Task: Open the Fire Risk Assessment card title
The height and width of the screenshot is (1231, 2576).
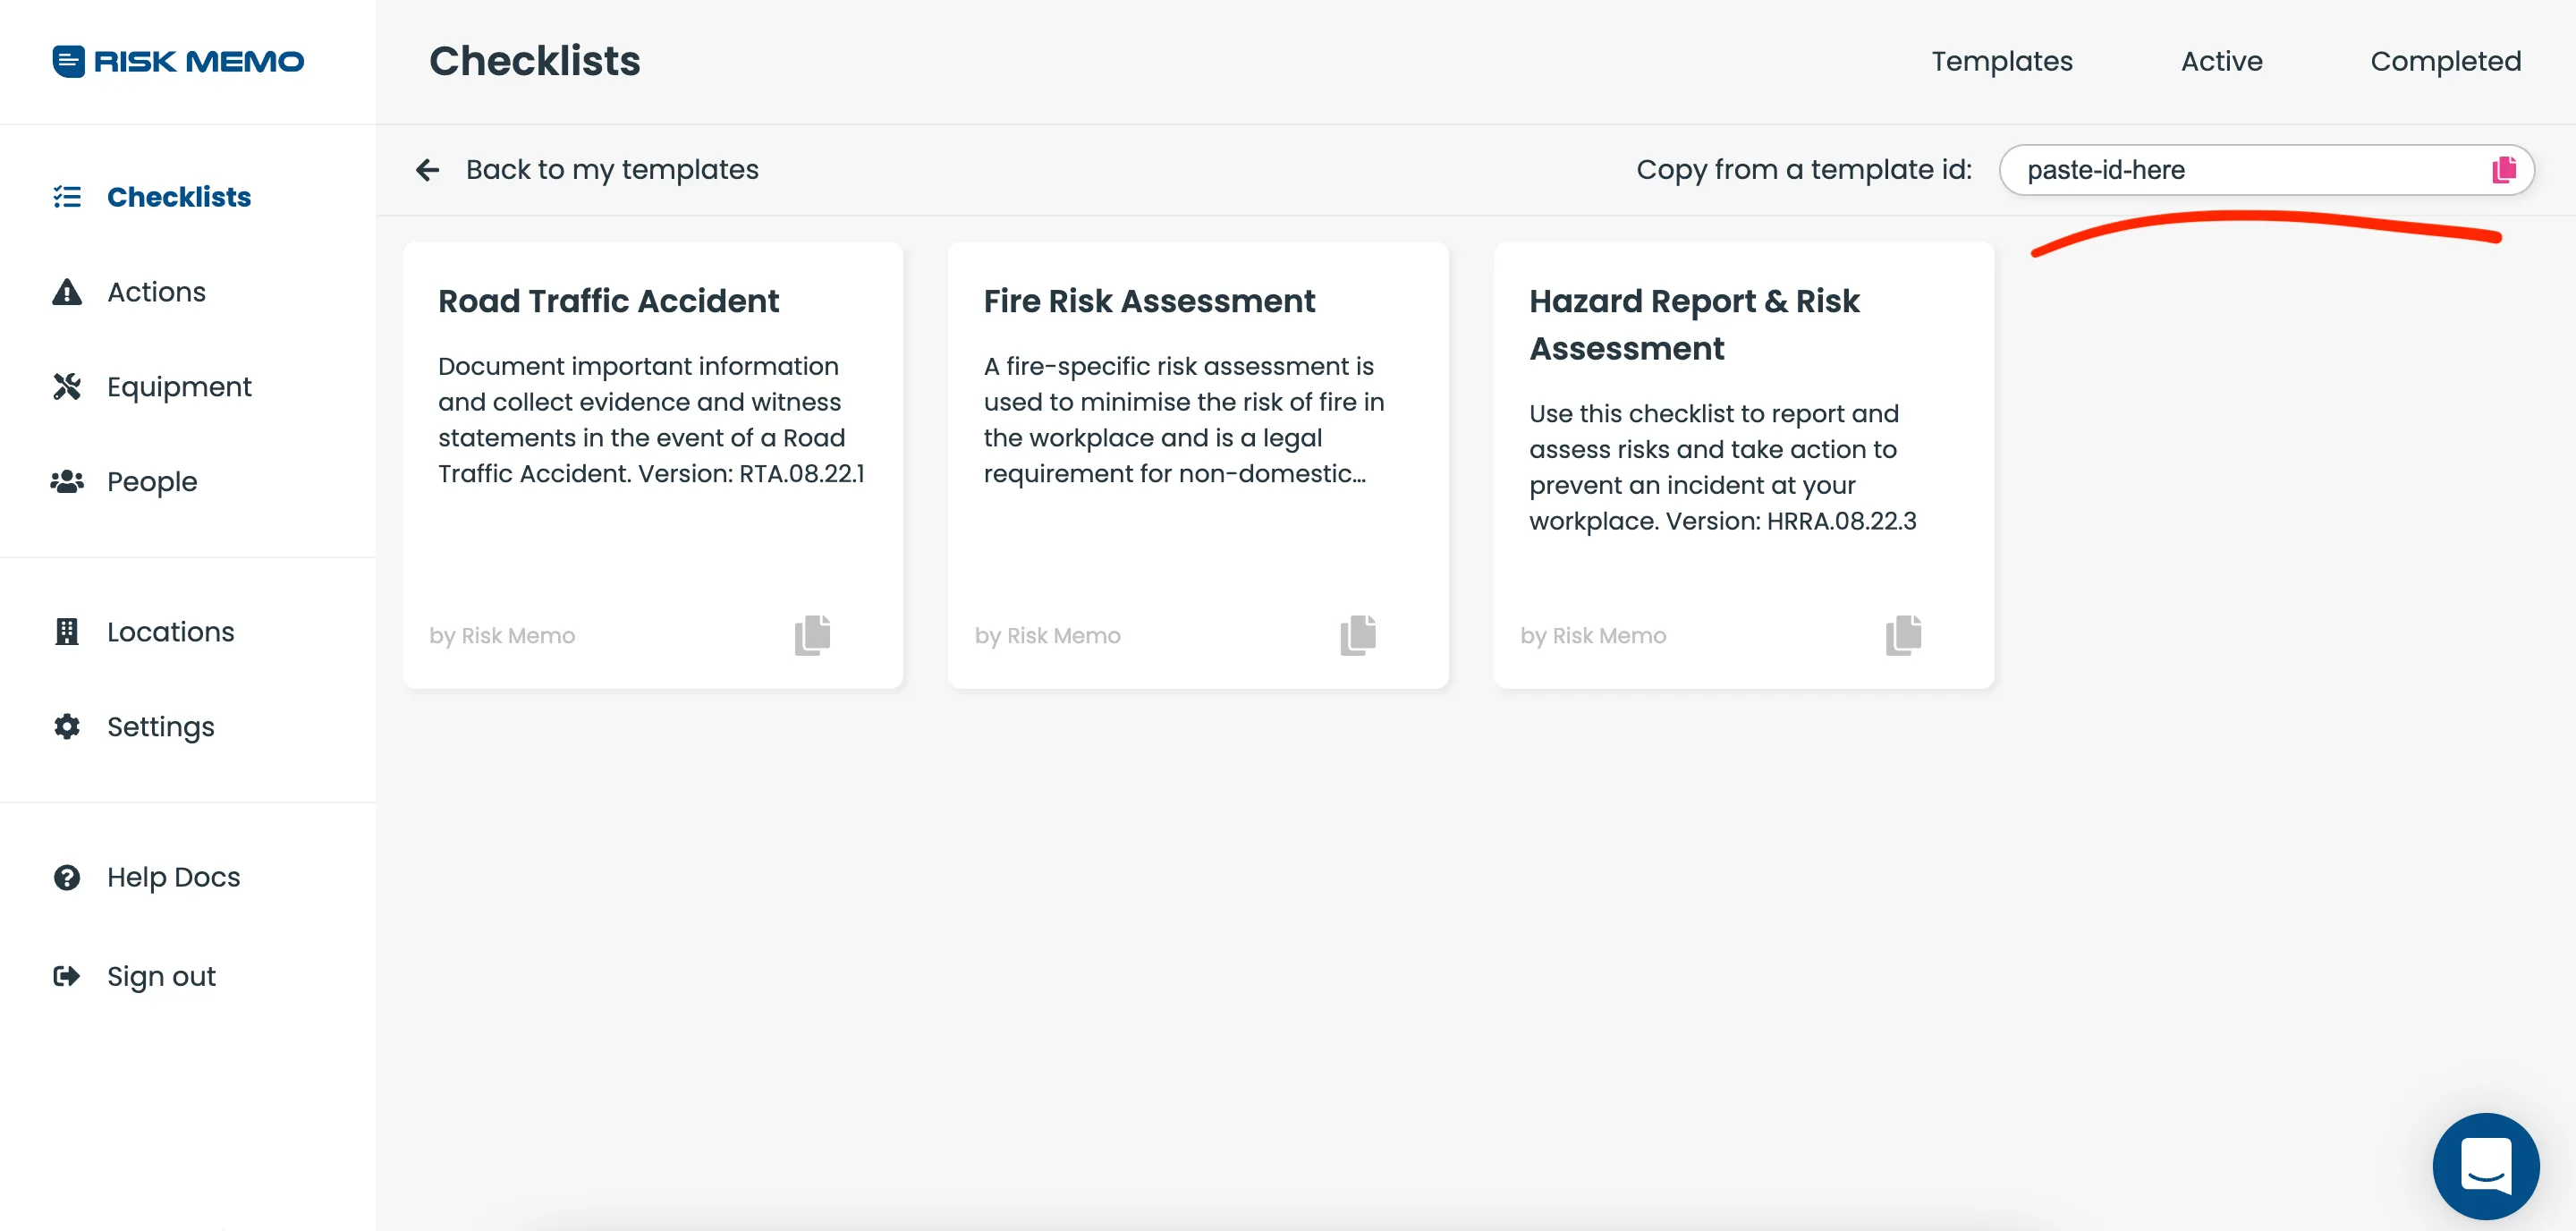Action: point(1149,301)
